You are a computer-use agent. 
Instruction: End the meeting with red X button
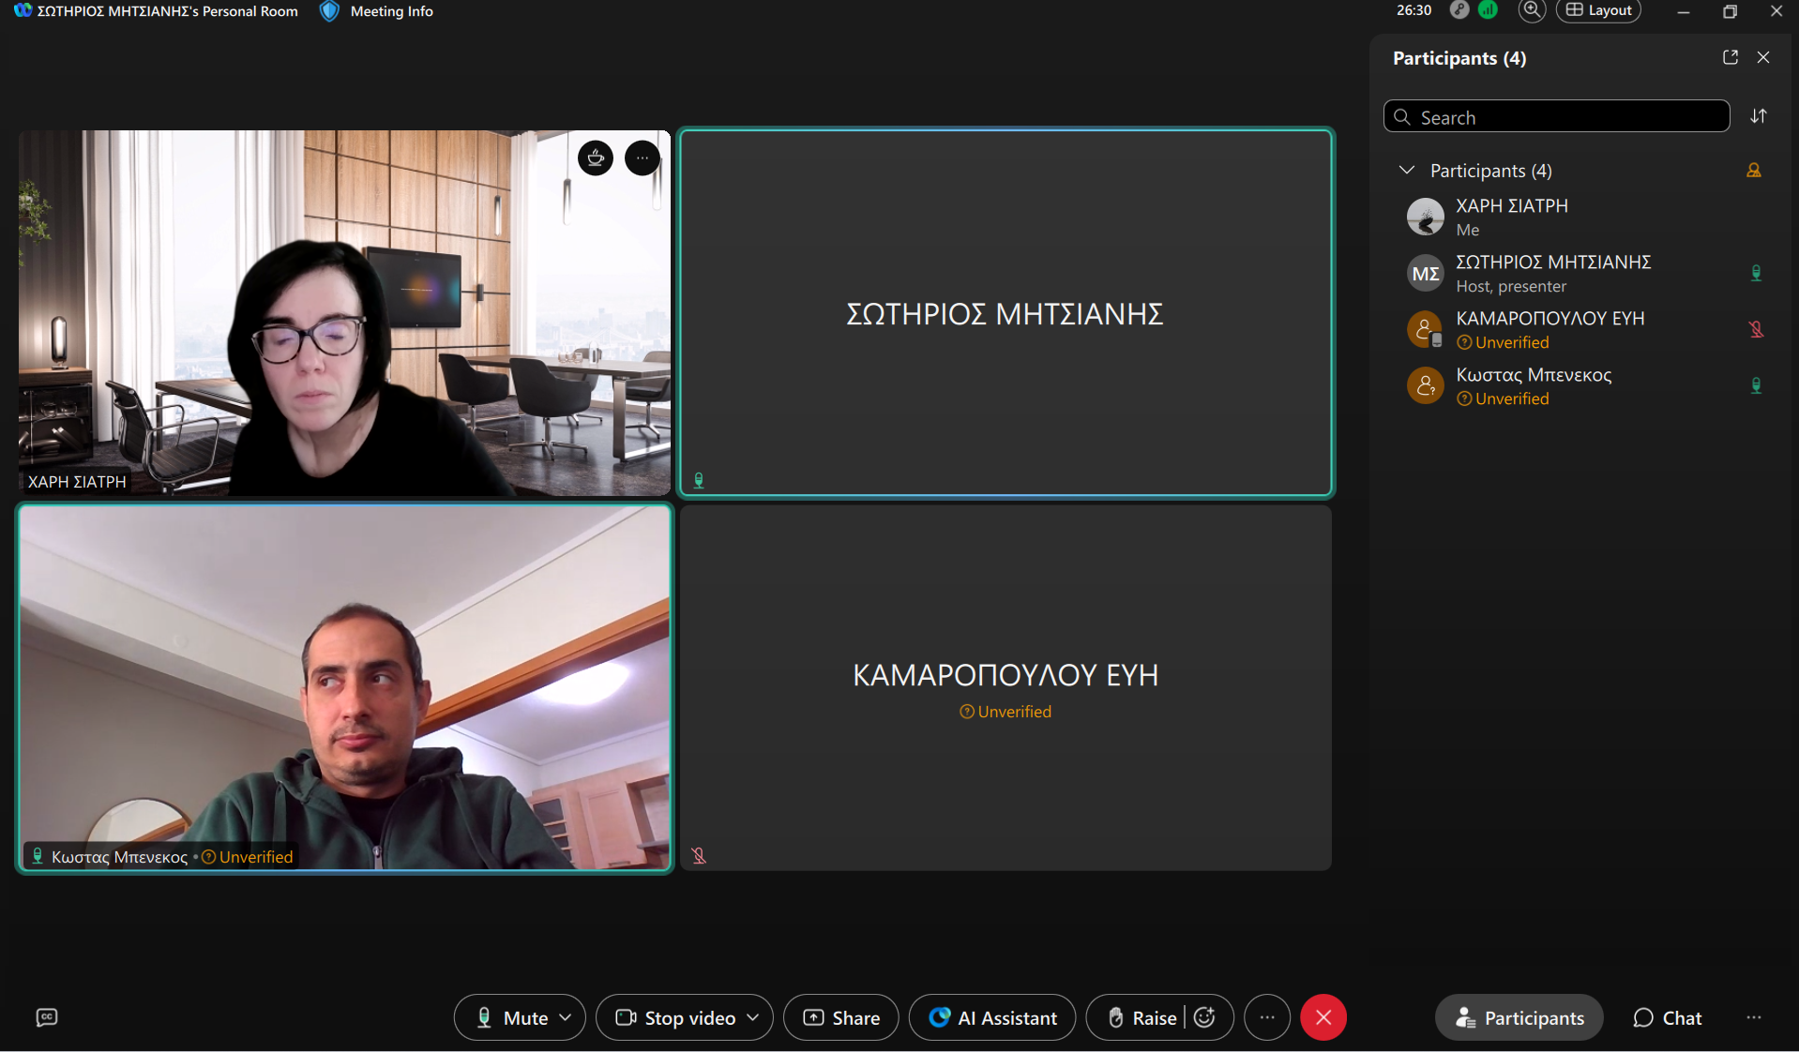pyautogui.click(x=1323, y=1017)
